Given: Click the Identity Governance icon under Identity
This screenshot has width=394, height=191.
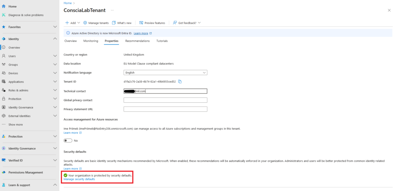Looking at the screenshot, I should pyautogui.click(x=3, y=107).
